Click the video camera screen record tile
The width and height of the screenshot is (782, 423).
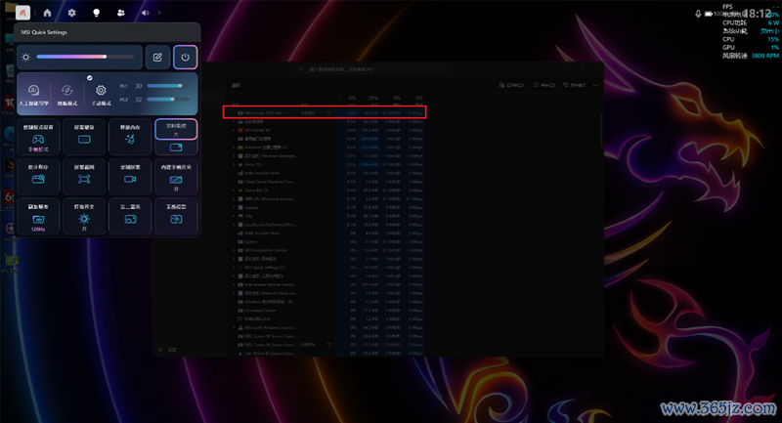[x=130, y=177]
